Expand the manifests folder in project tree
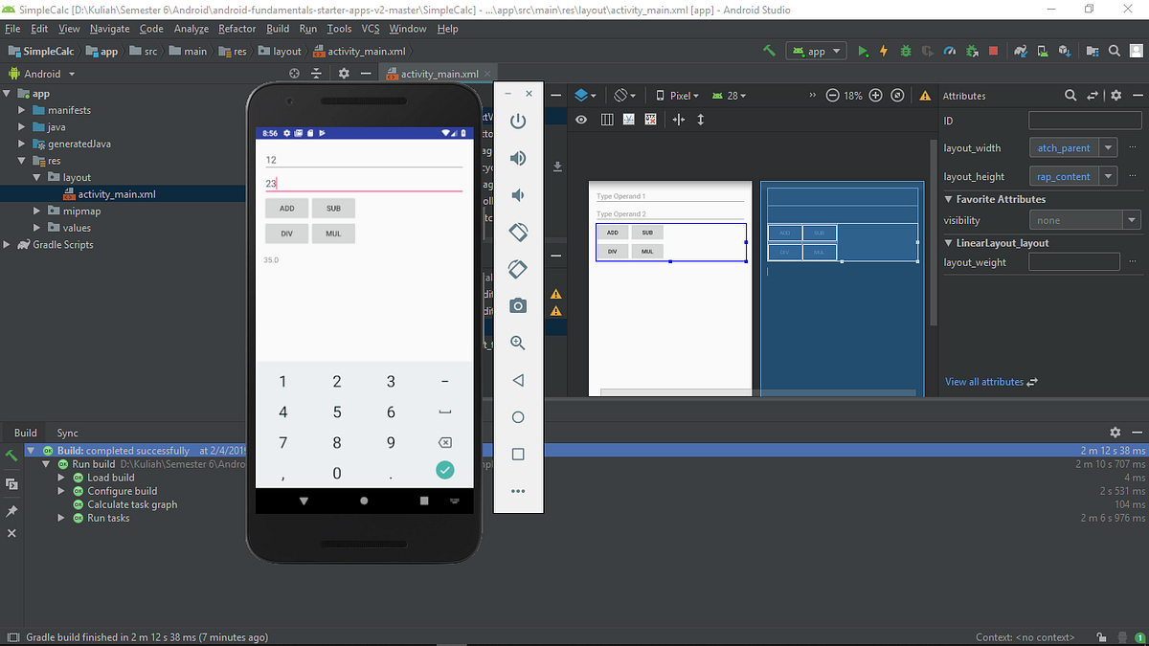 pyautogui.click(x=23, y=110)
